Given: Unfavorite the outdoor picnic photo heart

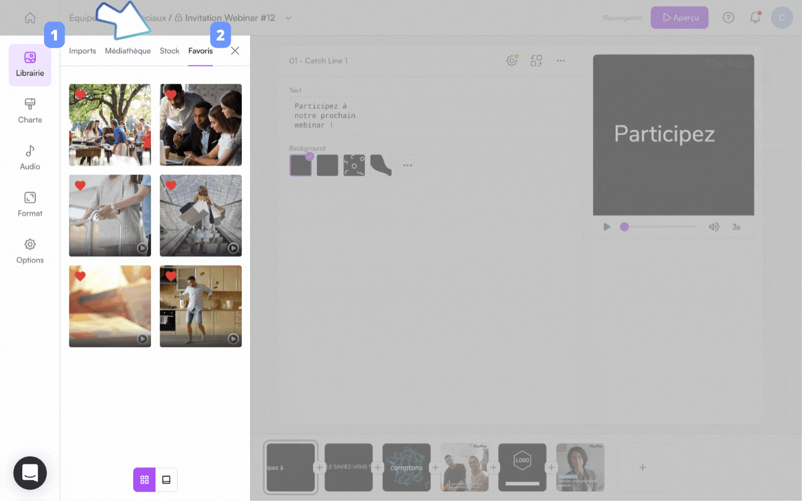Looking at the screenshot, I should pyautogui.click(x=80, y=95).
